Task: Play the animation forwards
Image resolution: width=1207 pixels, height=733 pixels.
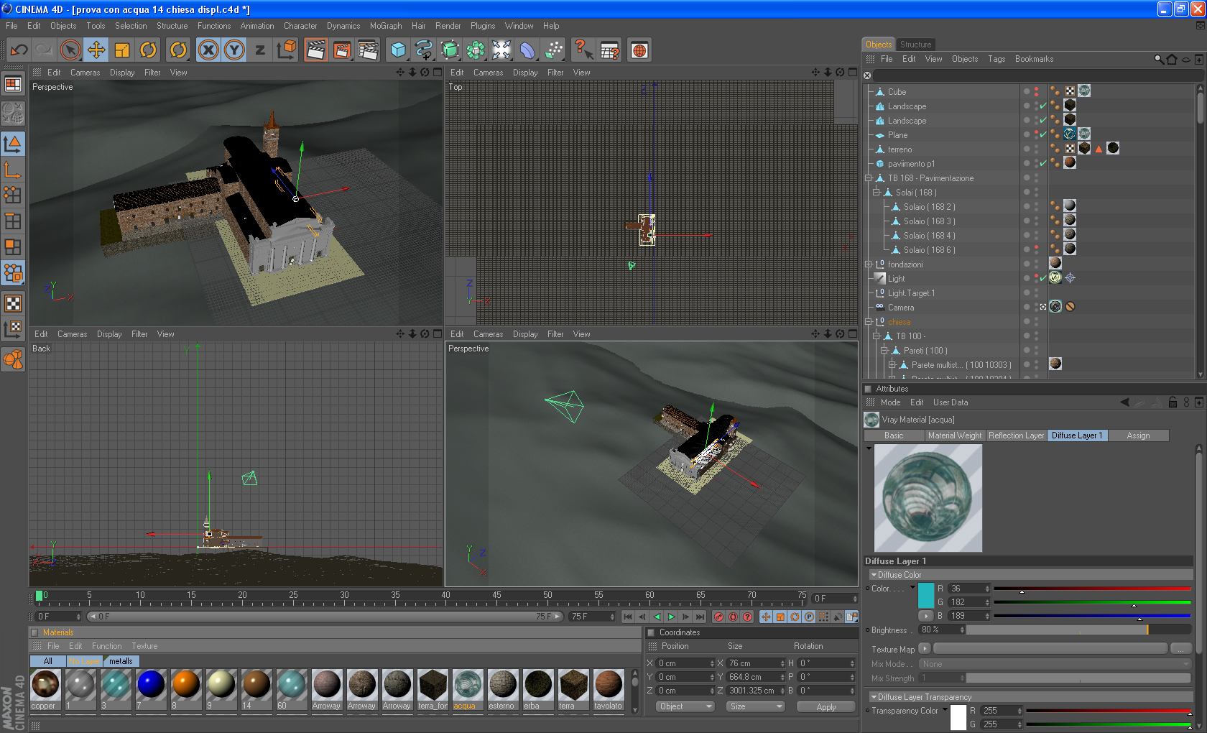Action: pyautogui.click(x=672, y=617)
